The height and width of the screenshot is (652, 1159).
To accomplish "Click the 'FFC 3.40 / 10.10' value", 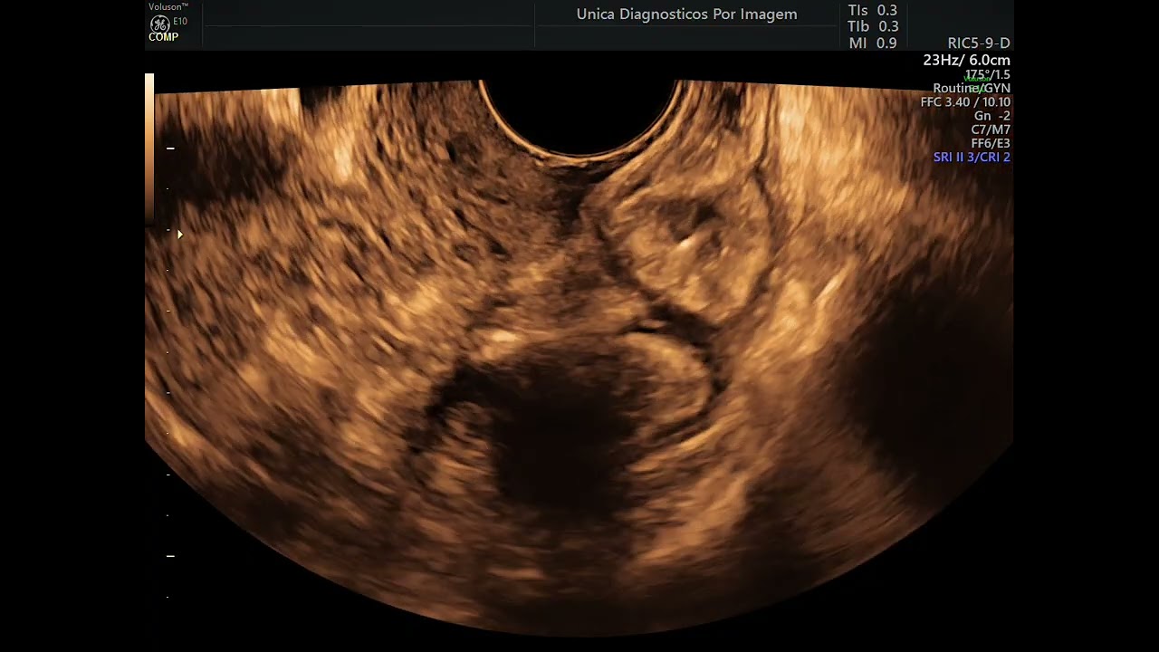I will coord(965,102).
